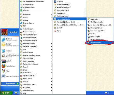Click the µTorrent icon
Image resolution: width=114 pixels, height=95 pixels.
[21, 10]
